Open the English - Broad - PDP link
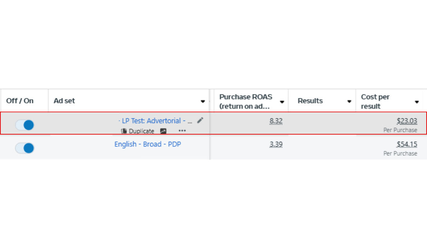427x247 pixels. (x=148, y=144)
